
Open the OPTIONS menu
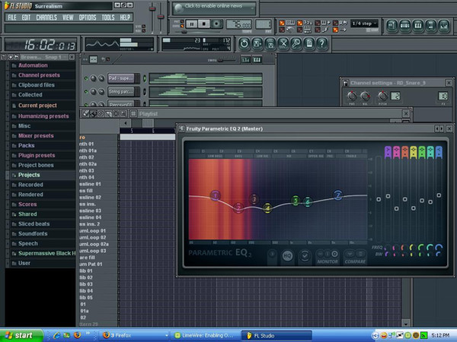click(88, 17)
